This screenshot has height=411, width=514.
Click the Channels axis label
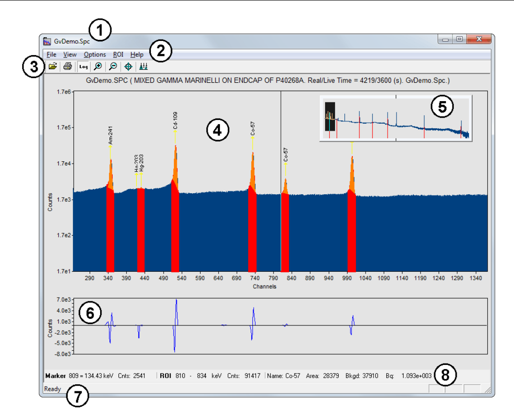tap(265, 286)
